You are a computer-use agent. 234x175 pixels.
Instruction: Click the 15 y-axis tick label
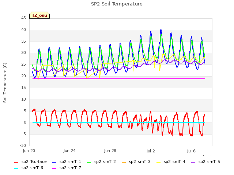coord(23,87)
